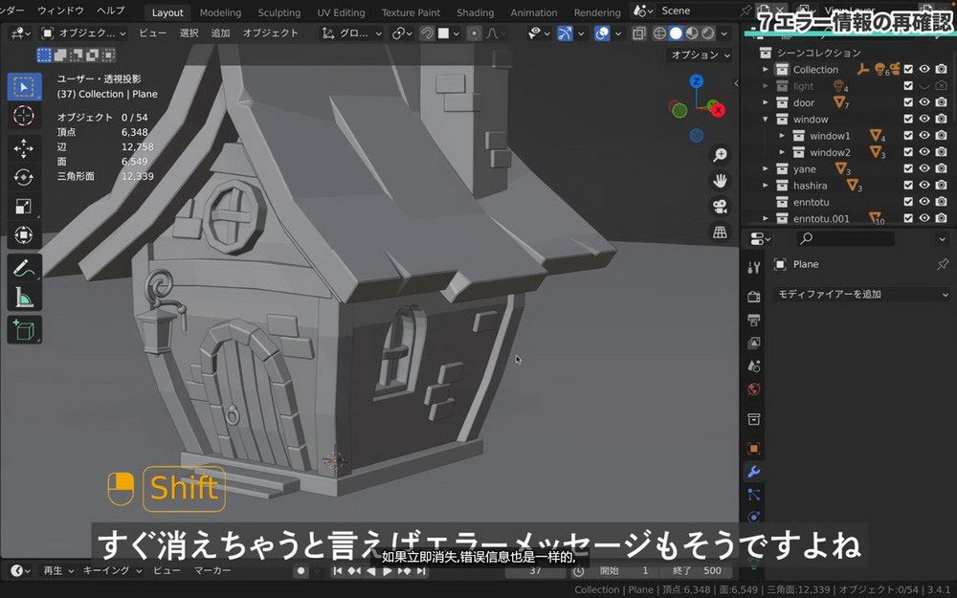Open the viewport shading options dropdown
Viewport: 957px width, 598px height.
pyautogui.click(x=724, y=33)
